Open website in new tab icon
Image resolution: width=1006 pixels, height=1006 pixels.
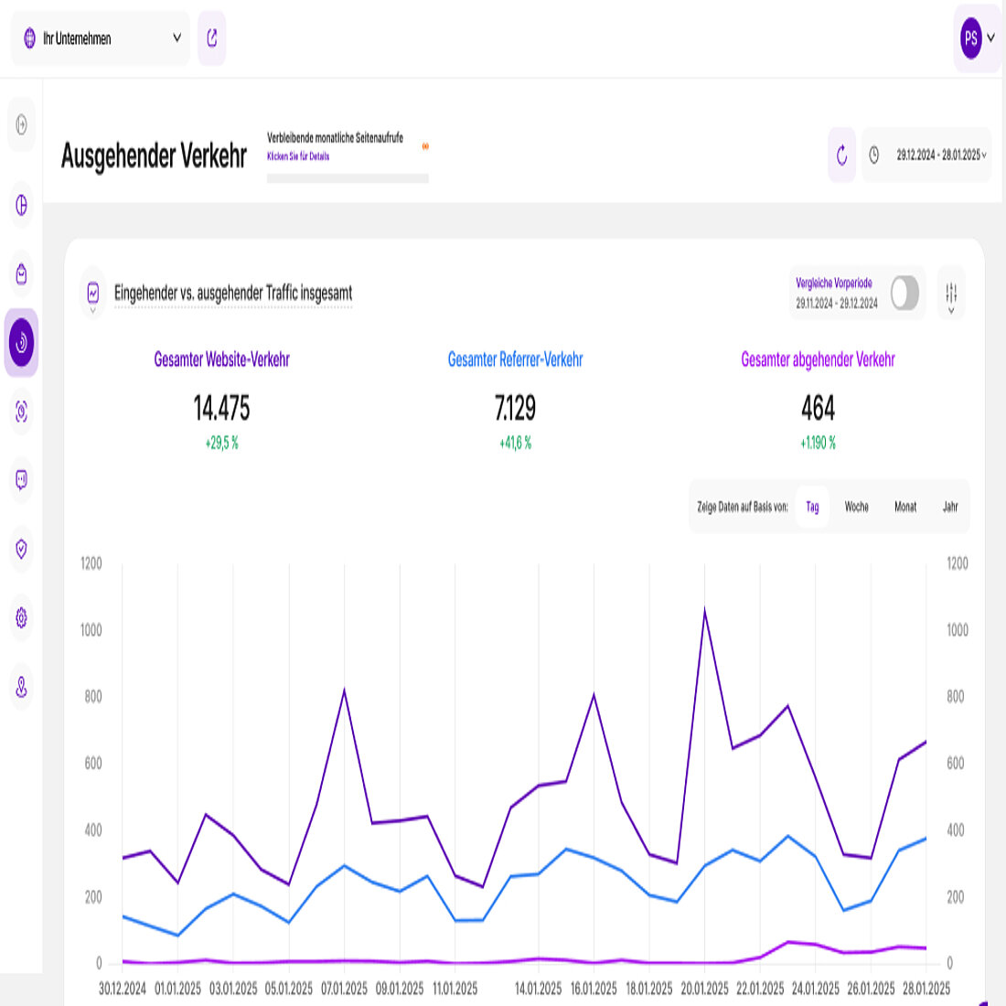212,38
